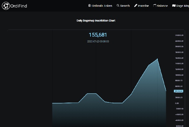Click the chart date label under 155,681
This screenshot has height=127, width=189.
[x=98, y=41]
